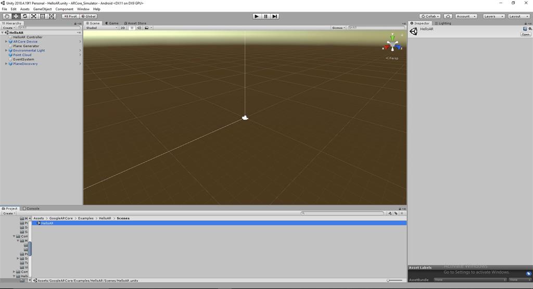533x289 pixels.
Task: Open the Layout dropdown
Action: [x=519, y=16]
